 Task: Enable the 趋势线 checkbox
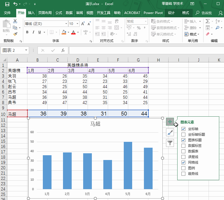point(183,174)
